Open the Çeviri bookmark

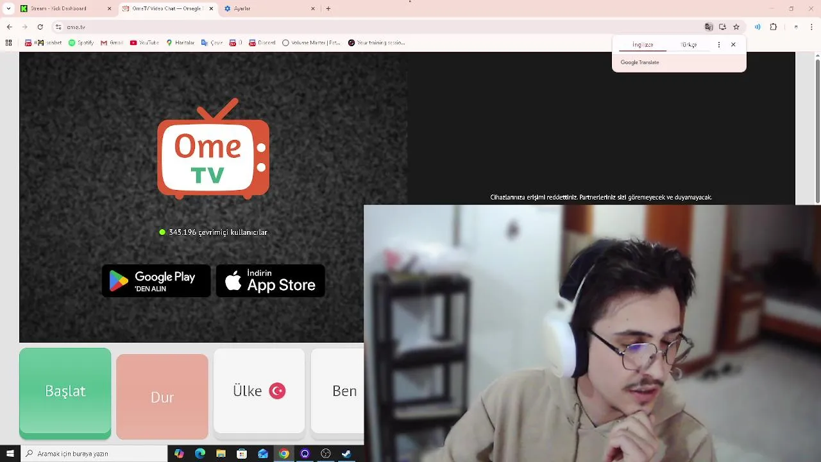212,43
